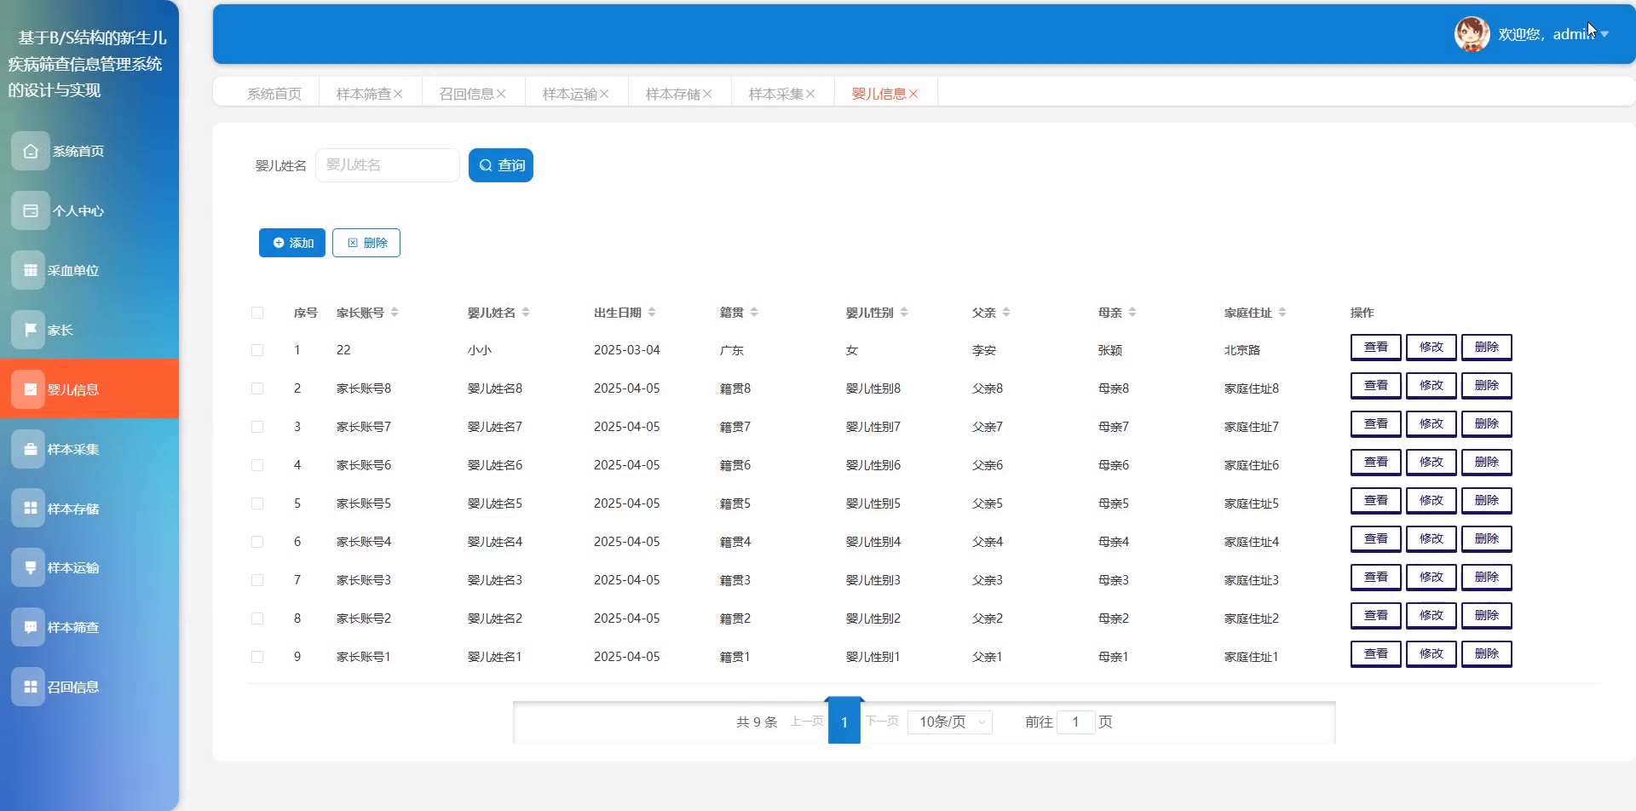Click the 样本运输 sidebar icon

point(31,567)
